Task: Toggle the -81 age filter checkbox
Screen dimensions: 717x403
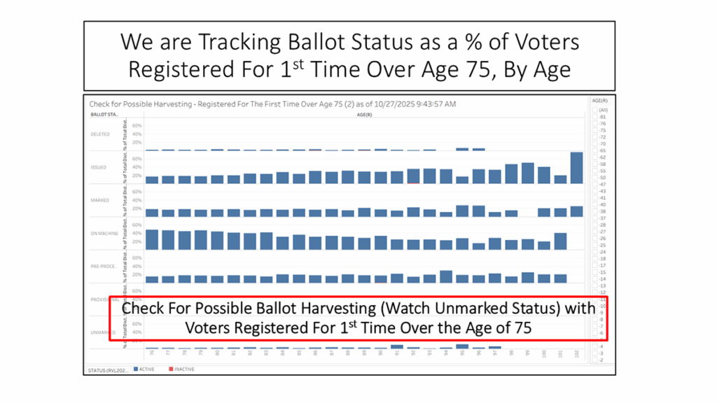Action: [594, 117]
